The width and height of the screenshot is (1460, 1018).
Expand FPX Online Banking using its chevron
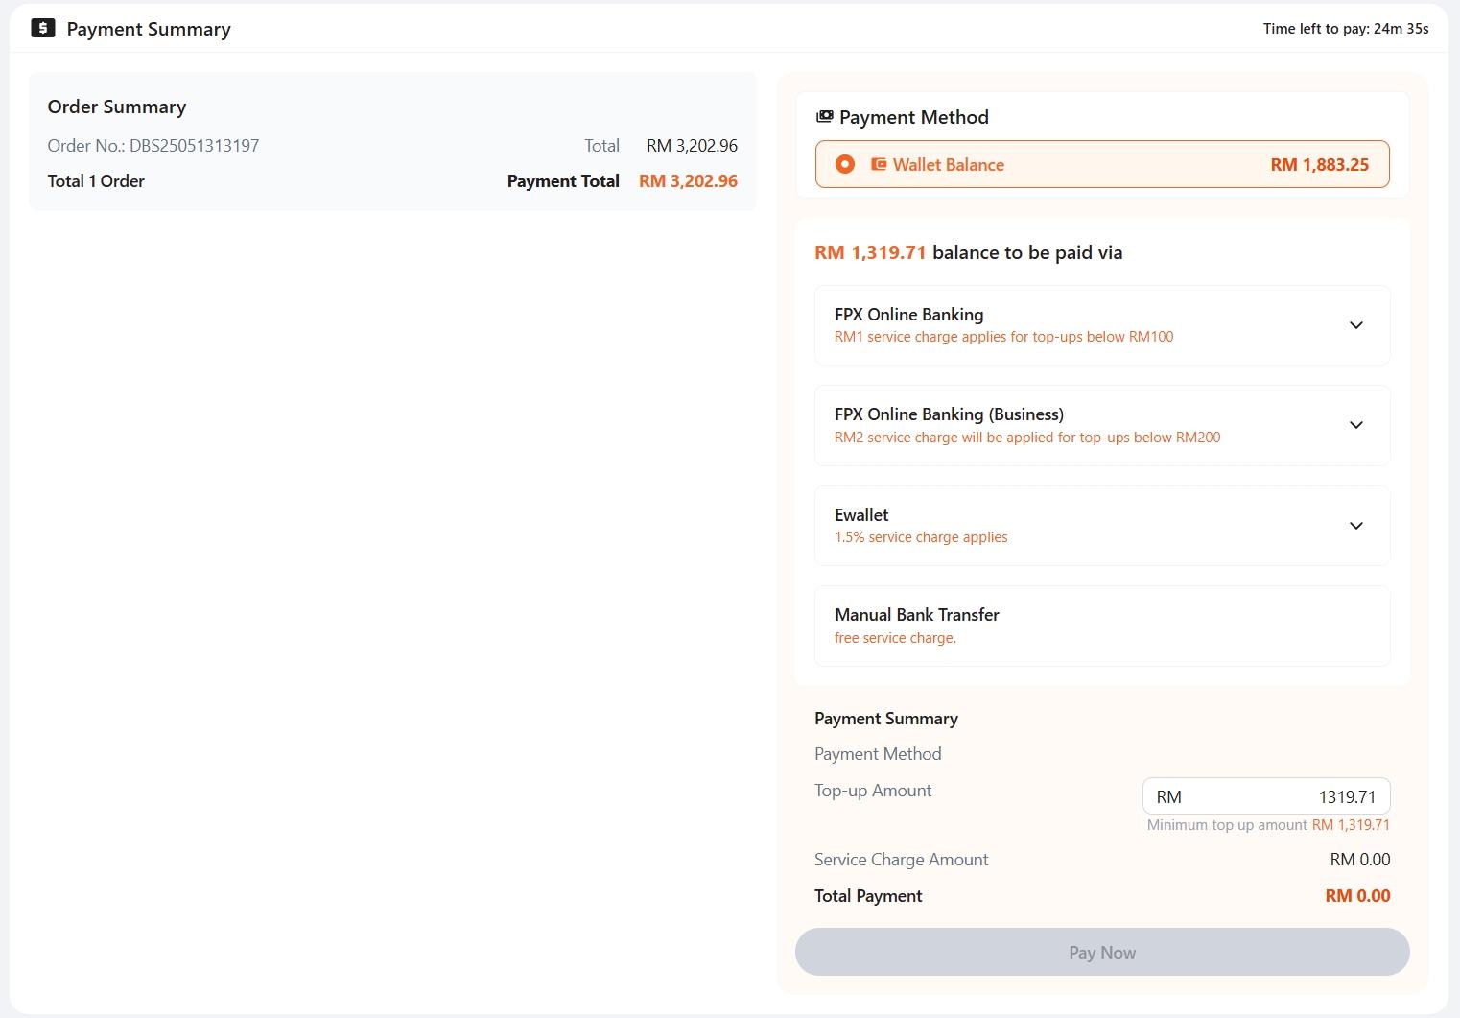(x=1355, y=325)
